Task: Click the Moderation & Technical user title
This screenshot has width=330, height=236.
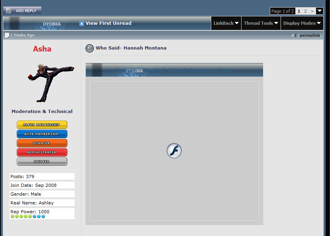Action: 42,111
